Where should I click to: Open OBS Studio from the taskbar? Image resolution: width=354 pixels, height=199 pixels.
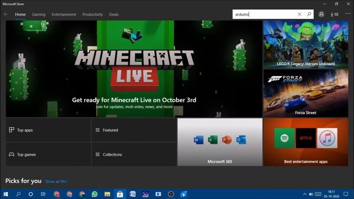[x=171, y=194]
